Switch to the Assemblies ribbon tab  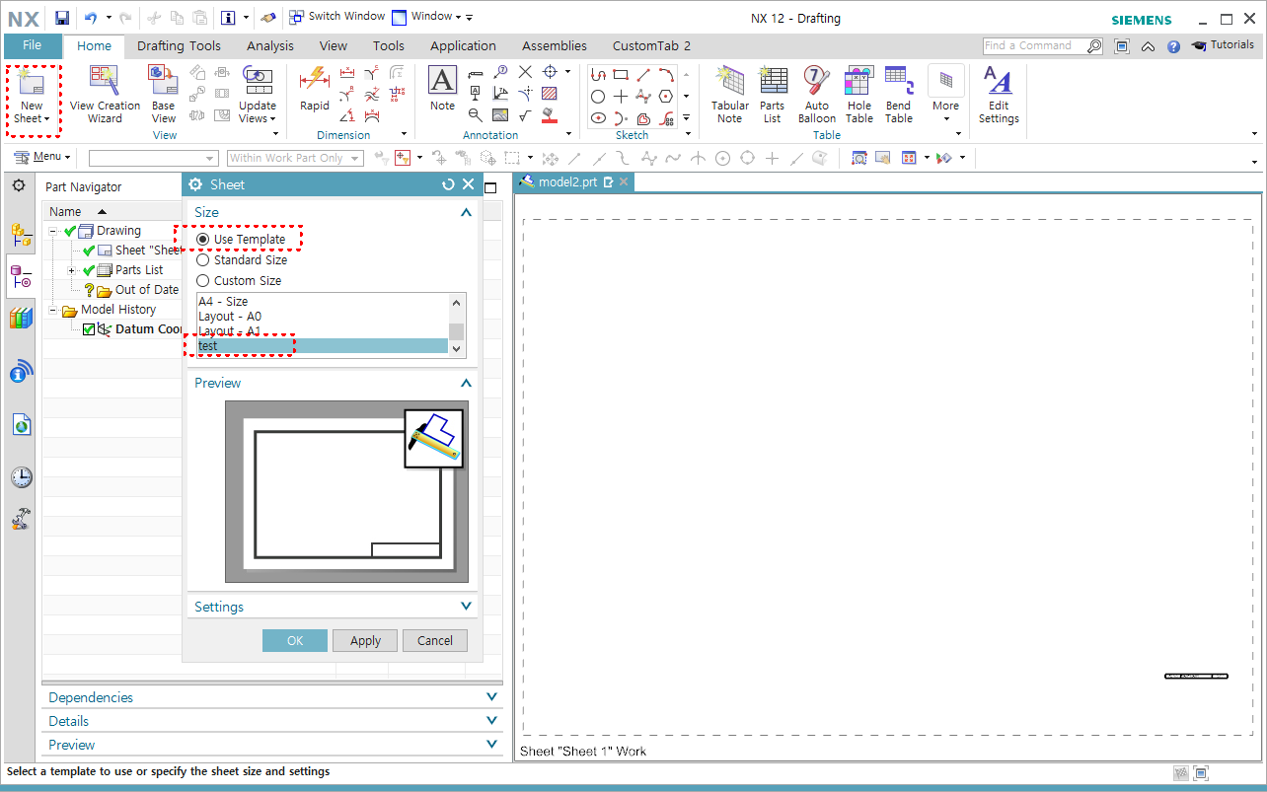(x=554, y=45)
